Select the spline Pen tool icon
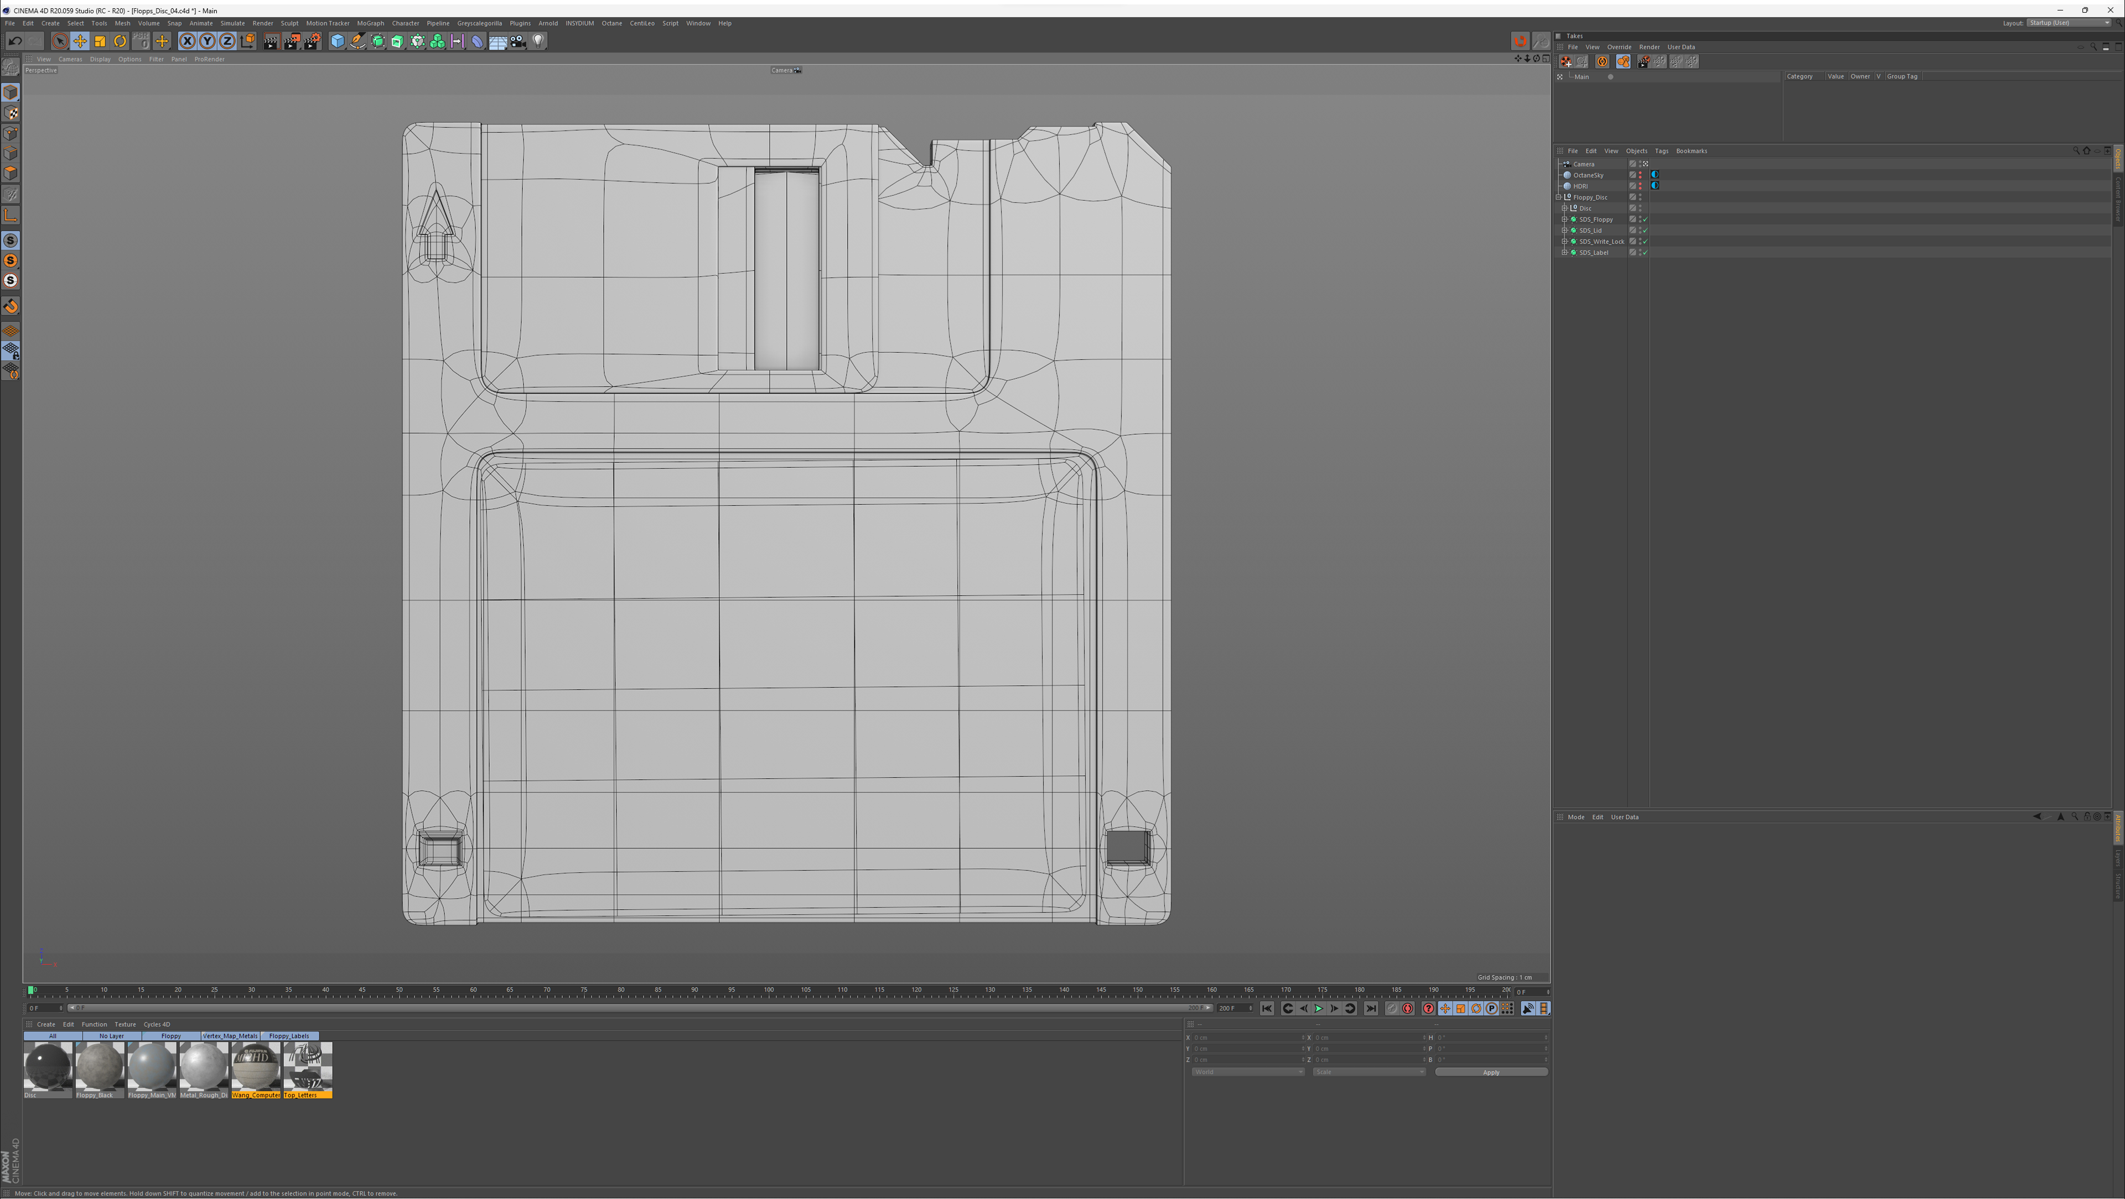Viewport: 2125px width, 1199px height. [x=357, y=41]
